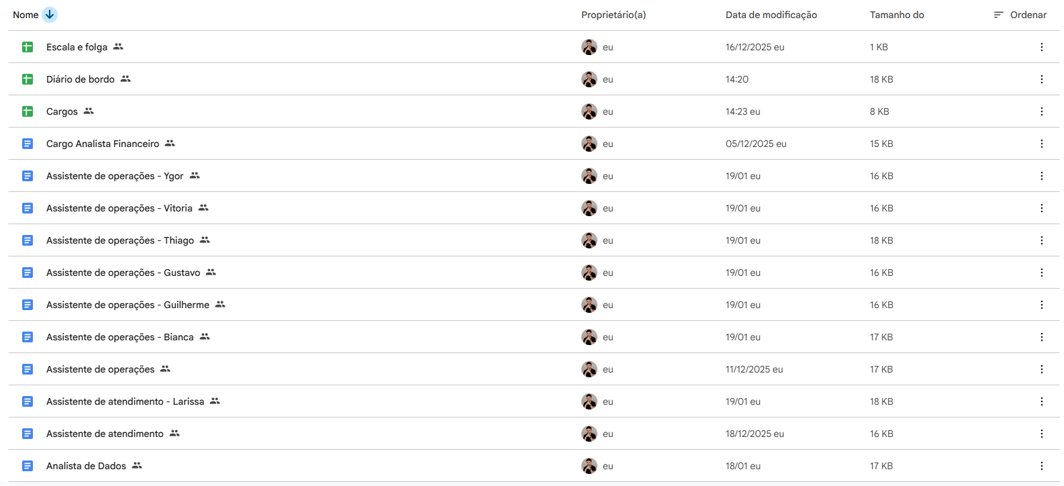Click the Proprietário(a) column header
This screenshot has height=486, width=1064.
[x=613, y=15]
